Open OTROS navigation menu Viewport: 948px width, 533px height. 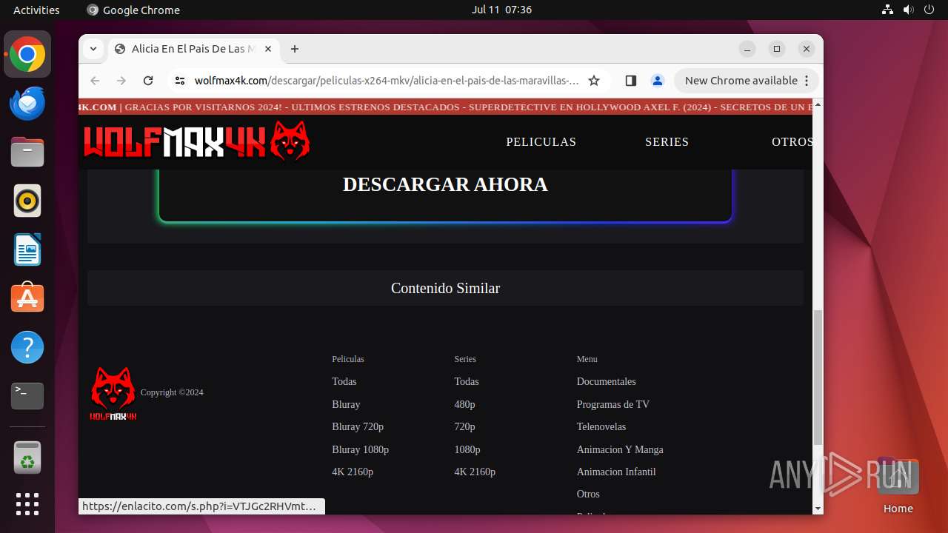tap(792, 142)
